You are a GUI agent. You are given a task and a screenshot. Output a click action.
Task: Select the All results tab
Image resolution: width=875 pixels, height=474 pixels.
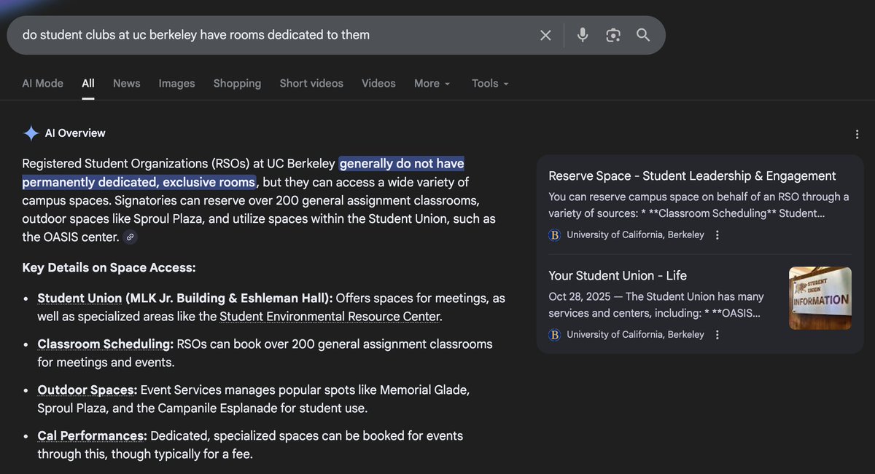(x=88, y=84)
